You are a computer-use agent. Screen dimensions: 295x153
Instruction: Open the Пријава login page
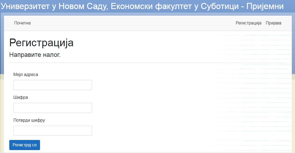click(x=274, y=23)
